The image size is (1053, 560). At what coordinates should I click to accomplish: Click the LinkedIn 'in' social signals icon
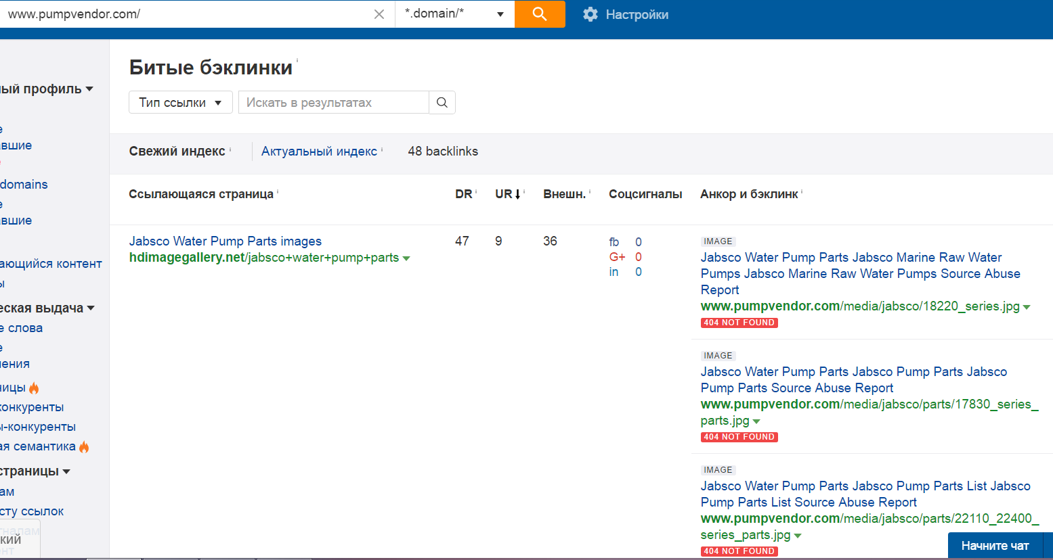pos(614,271)
